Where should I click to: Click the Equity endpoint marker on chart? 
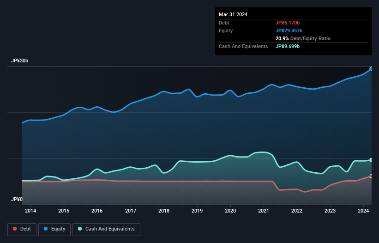coord(371,68)
